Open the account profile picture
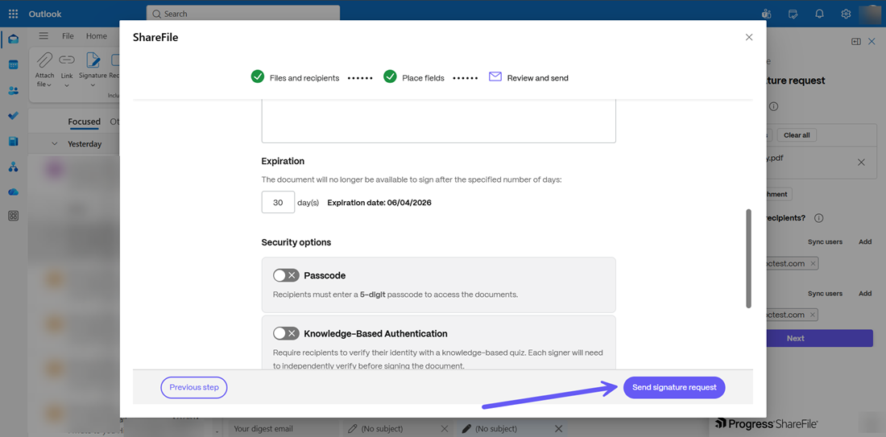This screenshot has height=437, width=886. (x=869, y=14)
